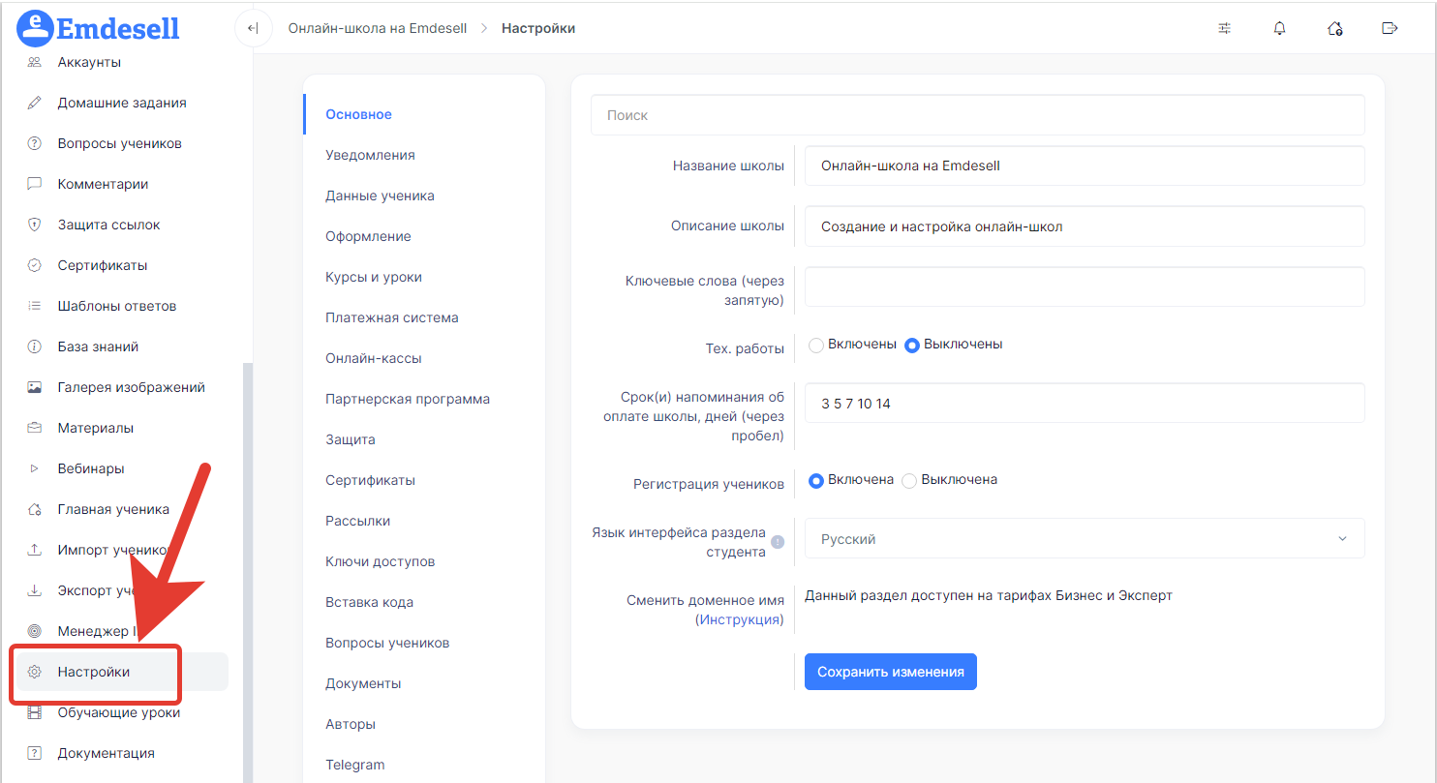Click the Сохранить изменения button
This screenshot has width=1437, height=783.
point(891,672)
